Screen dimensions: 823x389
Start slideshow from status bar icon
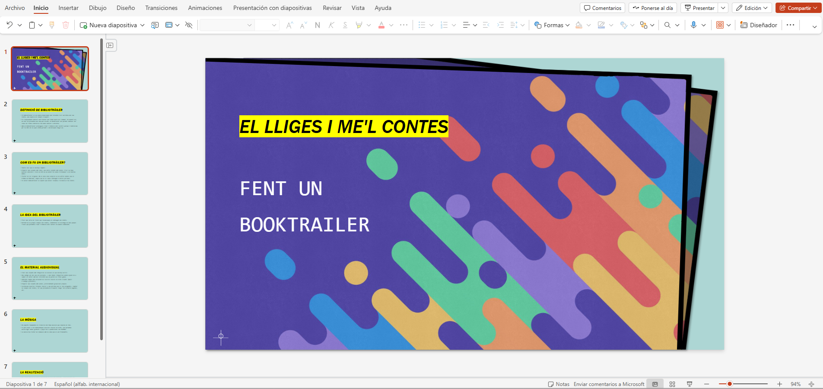[690, 384]
